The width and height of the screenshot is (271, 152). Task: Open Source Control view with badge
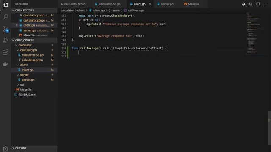click(x=6, y=29)
